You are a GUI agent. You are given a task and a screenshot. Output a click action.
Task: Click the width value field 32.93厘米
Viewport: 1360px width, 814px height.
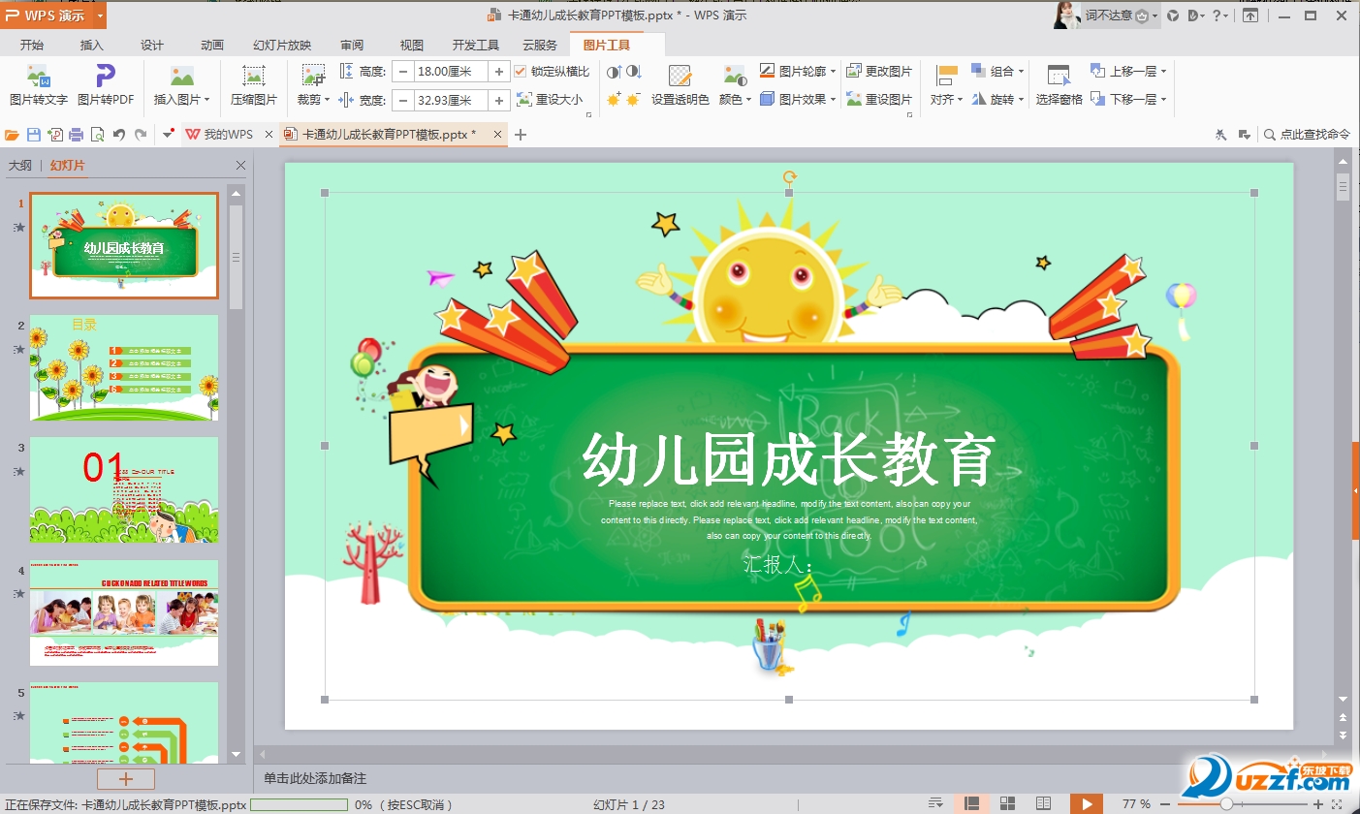coord(452,100)
